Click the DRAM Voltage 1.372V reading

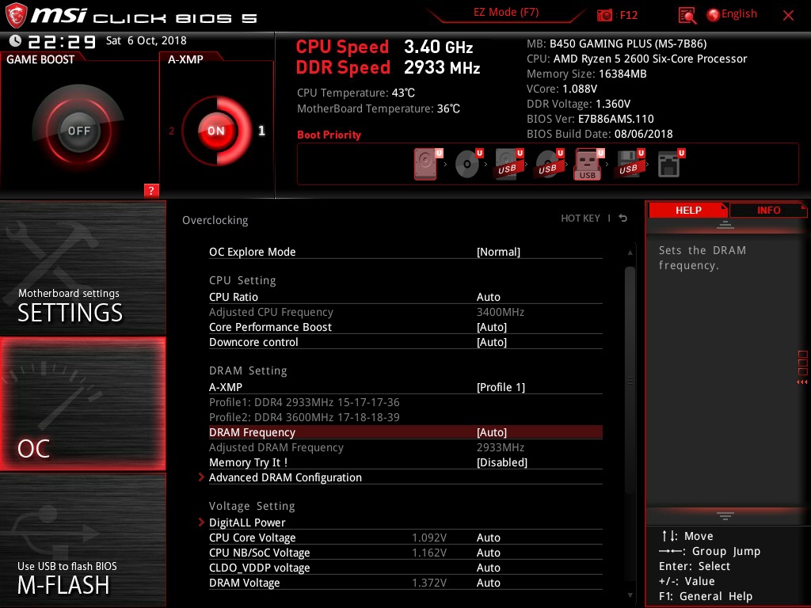(429, 583)
